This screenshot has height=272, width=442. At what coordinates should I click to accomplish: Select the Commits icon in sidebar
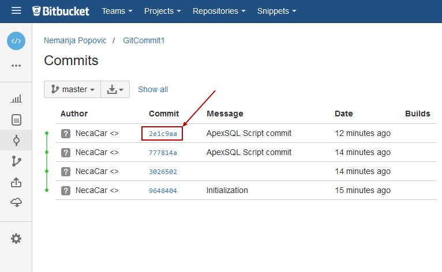pos(16,140)
